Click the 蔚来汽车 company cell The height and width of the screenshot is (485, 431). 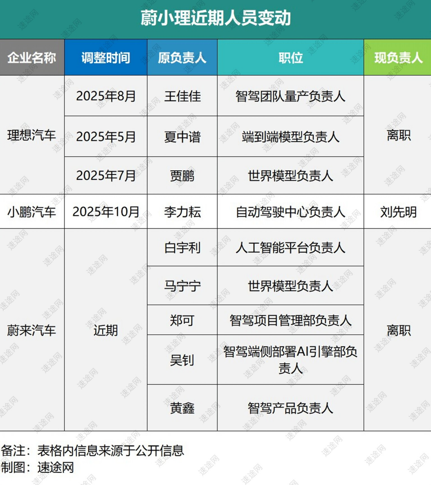click(x=32, y=330)
